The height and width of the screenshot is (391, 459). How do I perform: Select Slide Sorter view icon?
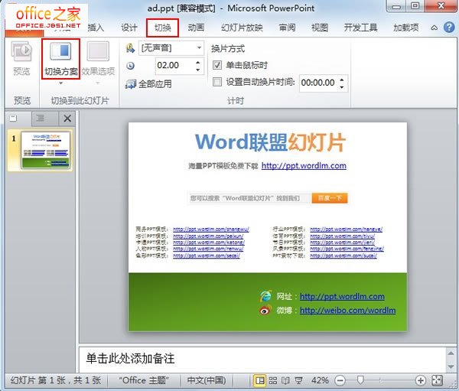(x=273, y=380)
